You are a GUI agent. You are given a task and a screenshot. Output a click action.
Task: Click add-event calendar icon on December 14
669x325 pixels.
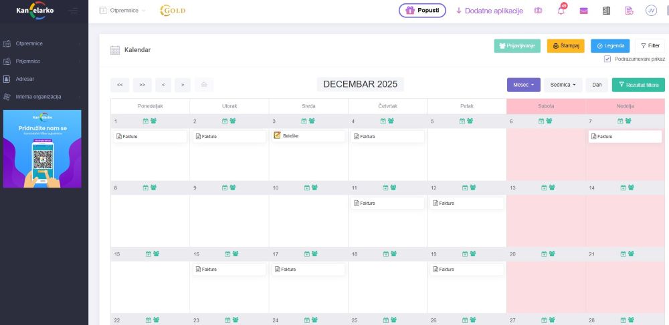point(624,188)
